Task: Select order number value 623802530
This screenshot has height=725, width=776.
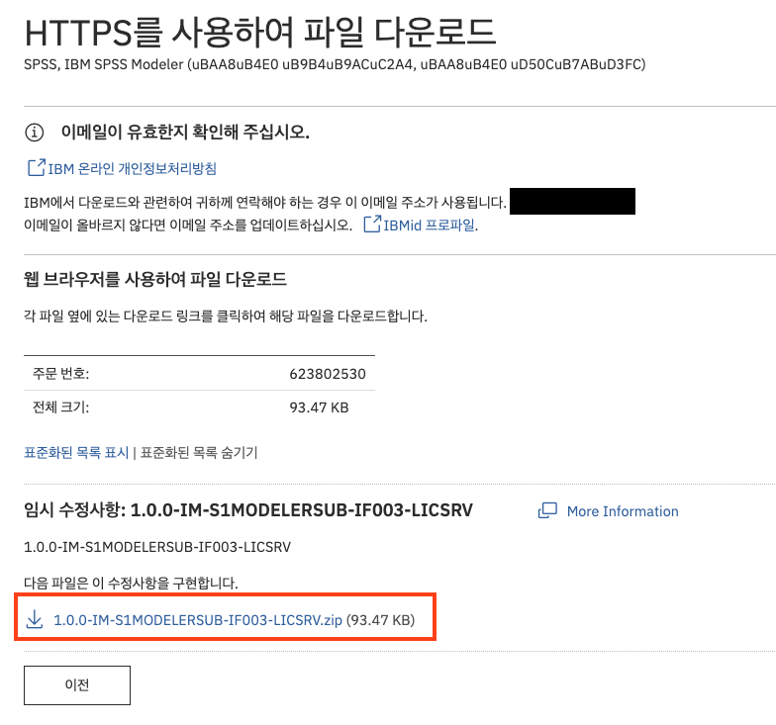Action: 328,374
